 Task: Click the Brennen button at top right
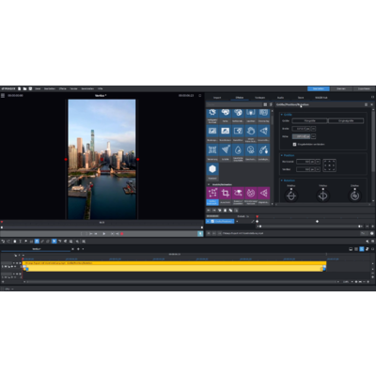click(341, 88)
